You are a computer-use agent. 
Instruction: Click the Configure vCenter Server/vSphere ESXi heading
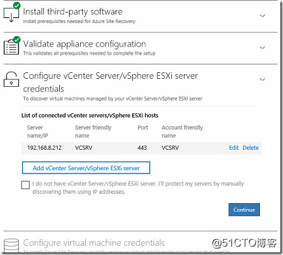click(110, 82)
